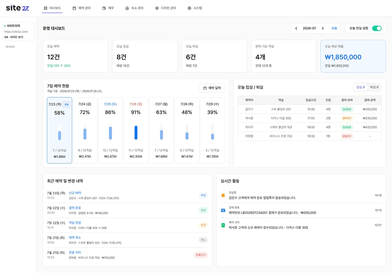Switch to the 퇴실 6 tab
Screen dimensions: 392x273
pos(374,87)
